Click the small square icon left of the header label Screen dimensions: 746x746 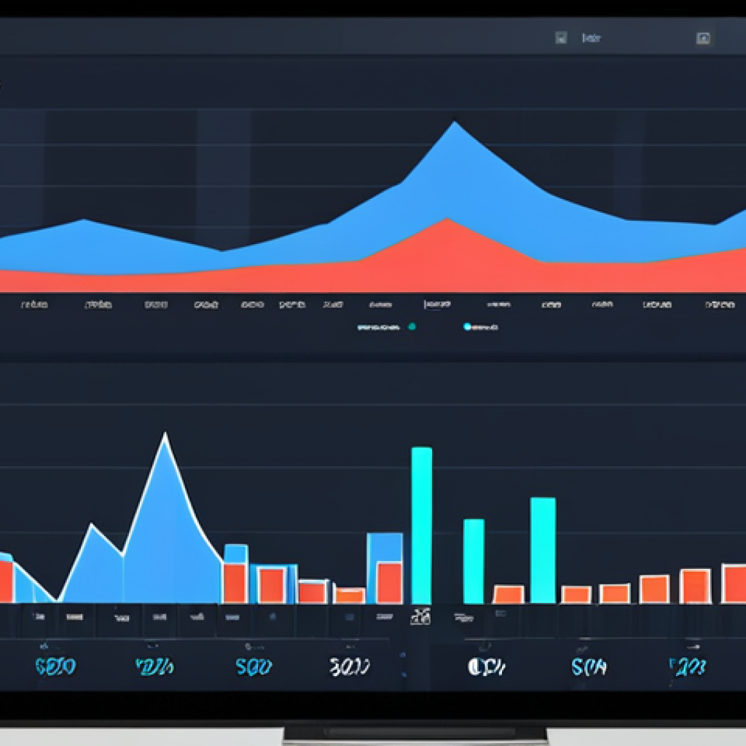(561, 38)
